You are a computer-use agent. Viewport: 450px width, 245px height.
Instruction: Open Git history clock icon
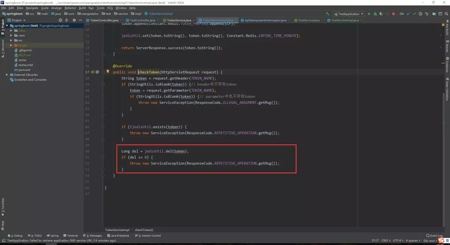[420, 14]
